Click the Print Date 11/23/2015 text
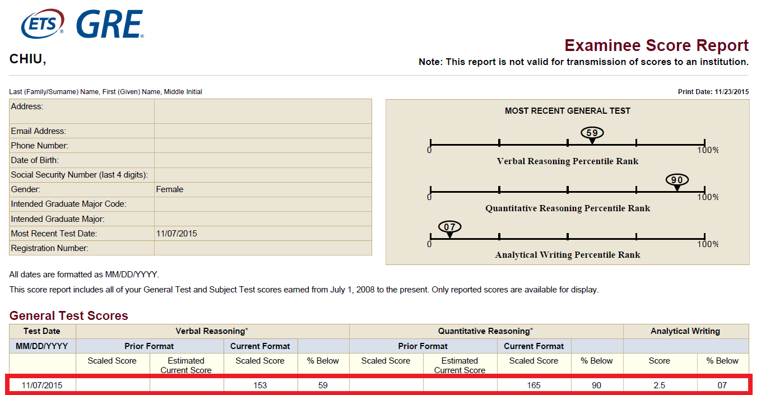 [713, 91]
